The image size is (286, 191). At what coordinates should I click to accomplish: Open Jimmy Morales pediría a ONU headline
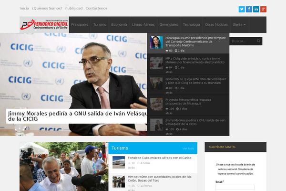pyautogui.click(x=78, y=116)
